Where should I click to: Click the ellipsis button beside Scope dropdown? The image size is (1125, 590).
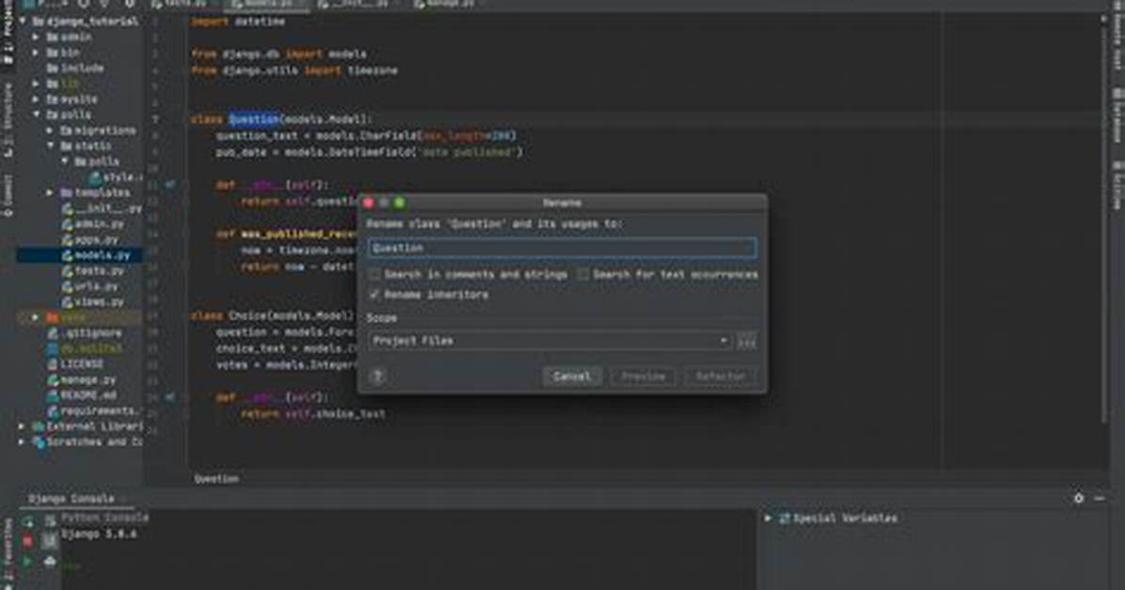pos(746,341)
